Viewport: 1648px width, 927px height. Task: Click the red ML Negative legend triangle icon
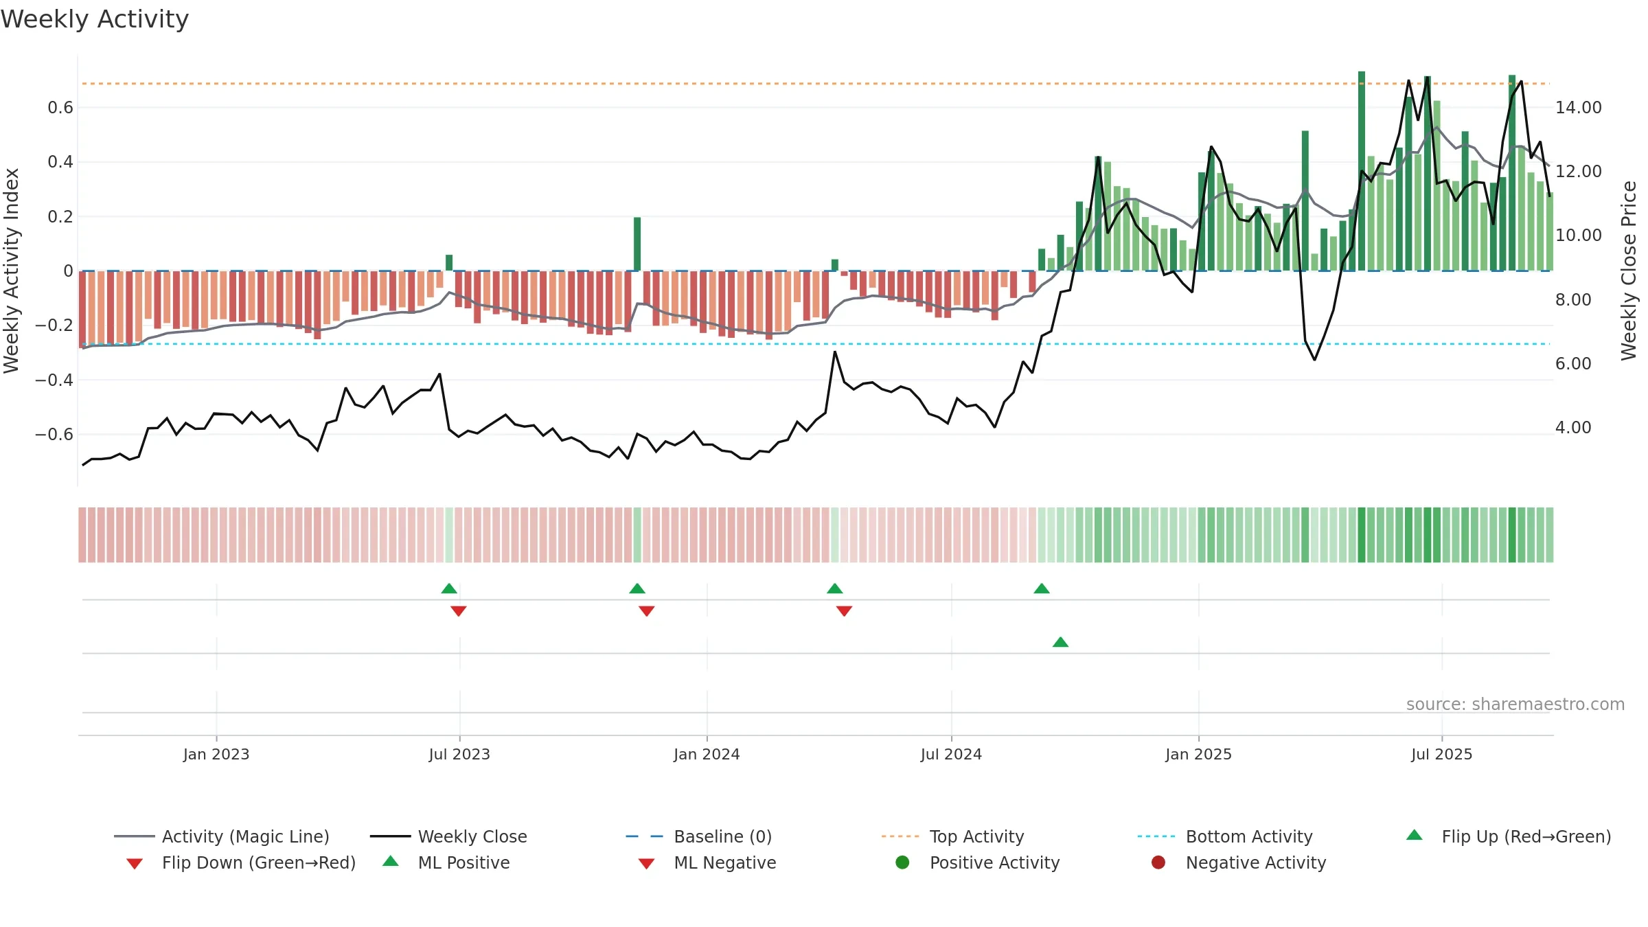[x=646, y=864]
